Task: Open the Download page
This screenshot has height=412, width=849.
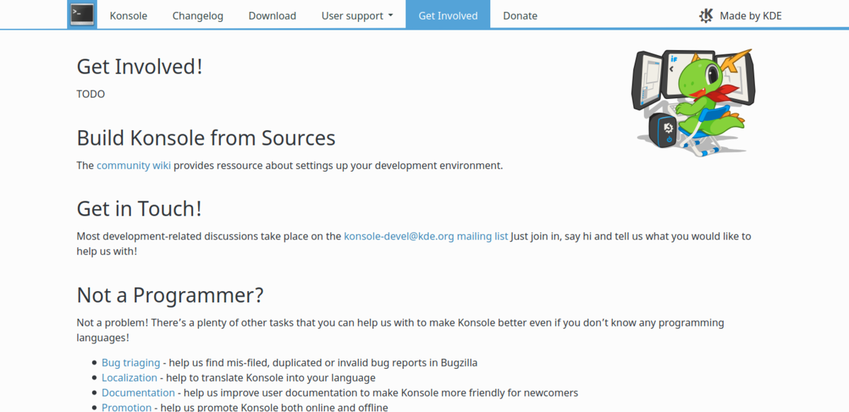Action: pos(272,16)
